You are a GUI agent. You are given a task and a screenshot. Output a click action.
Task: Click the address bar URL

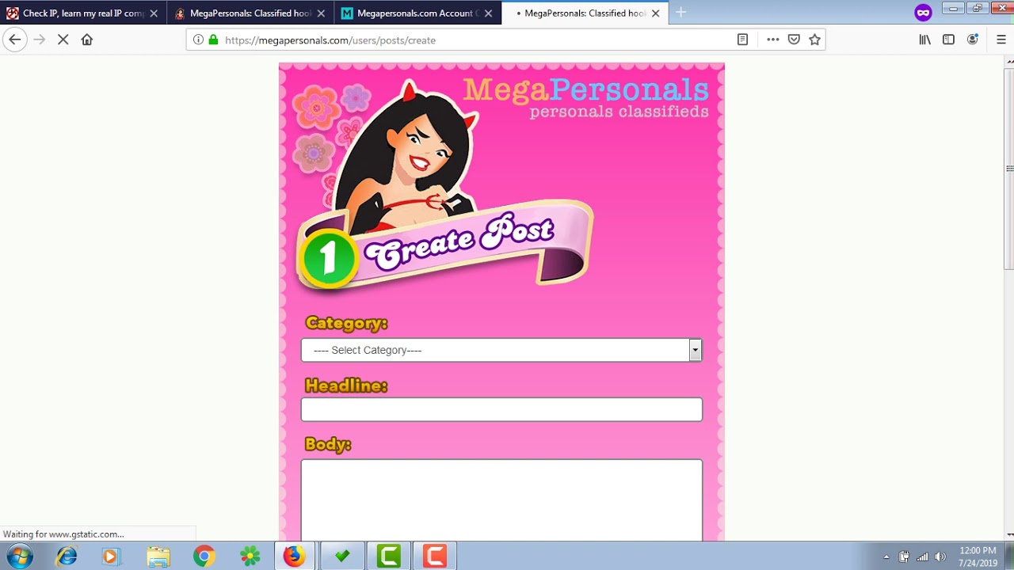pyautogui.click(x=330, y=40)
